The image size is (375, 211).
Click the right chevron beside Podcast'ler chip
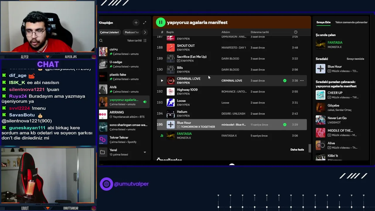145,32
